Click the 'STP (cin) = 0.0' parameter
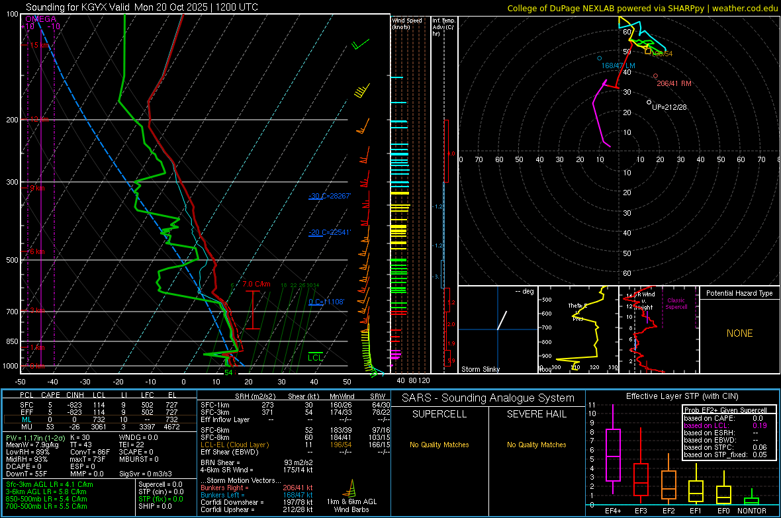The image size is (781, 518). [x=161, y=492]
